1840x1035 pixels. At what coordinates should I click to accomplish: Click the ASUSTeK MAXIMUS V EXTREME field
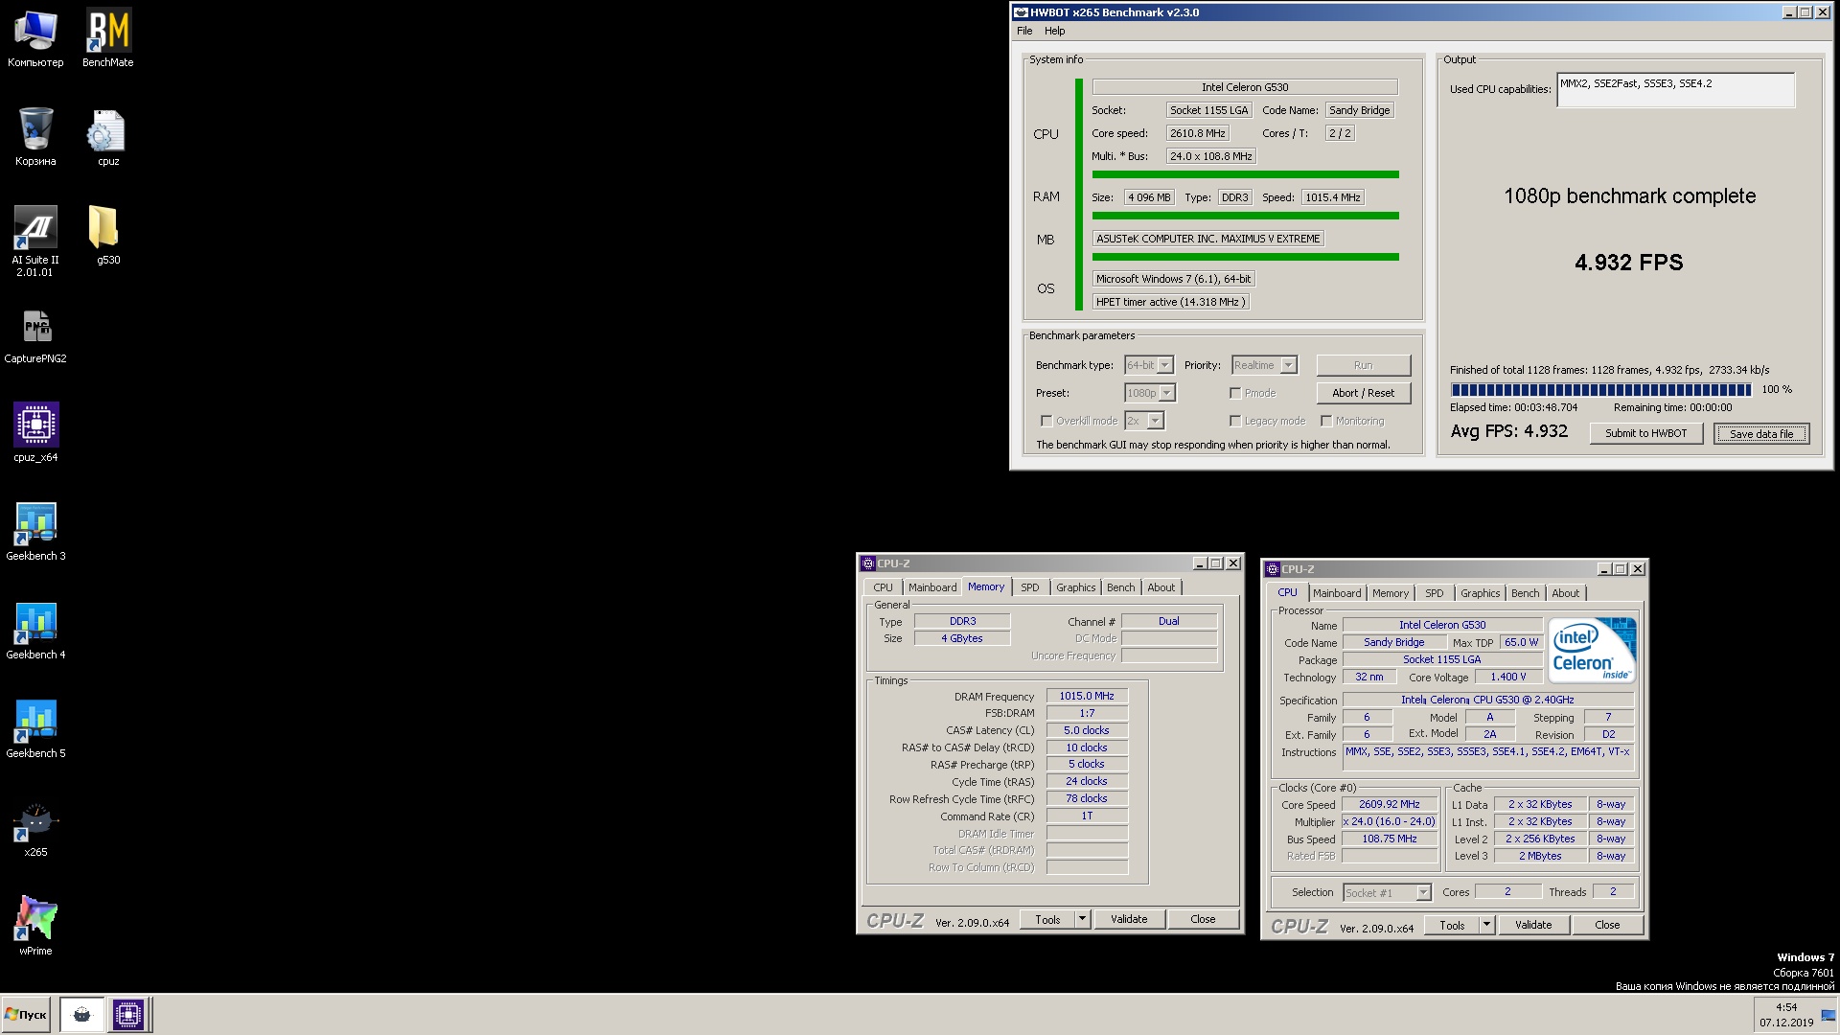1207,239
